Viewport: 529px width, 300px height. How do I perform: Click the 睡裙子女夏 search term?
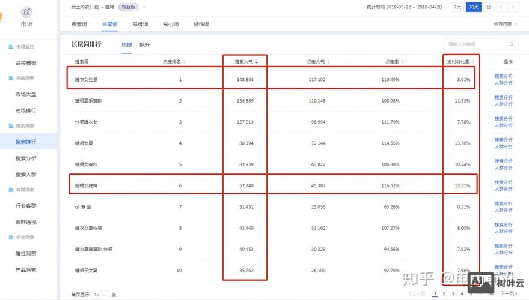click(x=87, y=271)
